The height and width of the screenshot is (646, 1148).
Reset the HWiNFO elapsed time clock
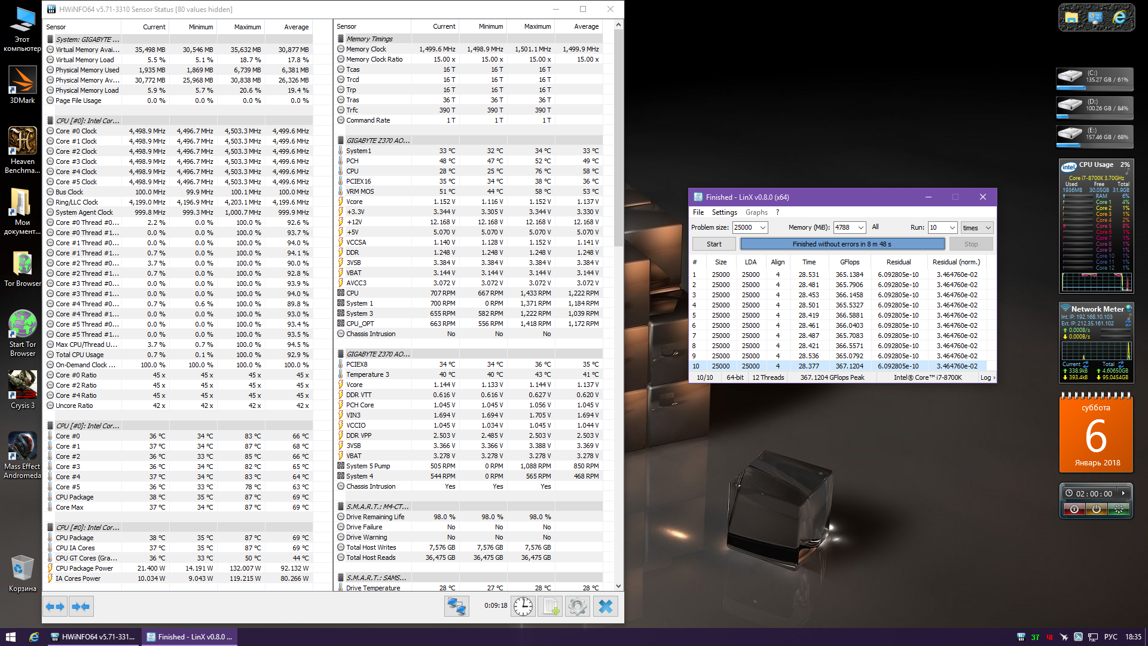coord(523,607)
